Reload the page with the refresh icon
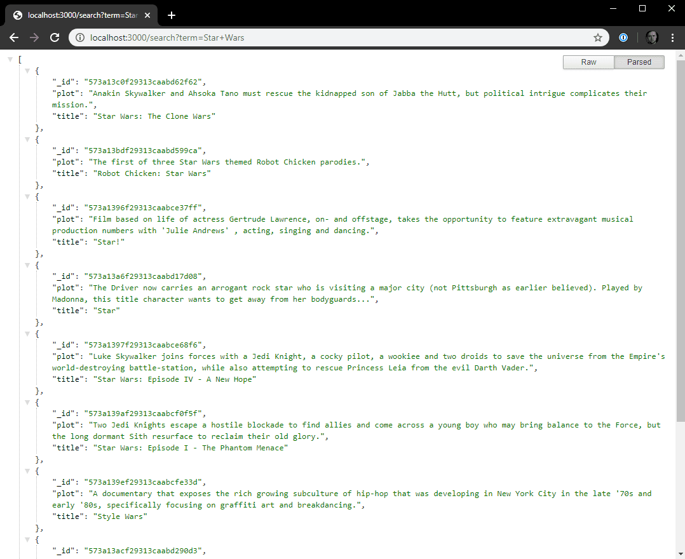 (x=55, y=37)
